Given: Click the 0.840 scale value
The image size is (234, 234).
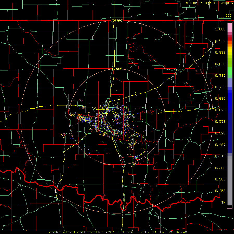Looking at the screenshot, I should pos(220,64).
